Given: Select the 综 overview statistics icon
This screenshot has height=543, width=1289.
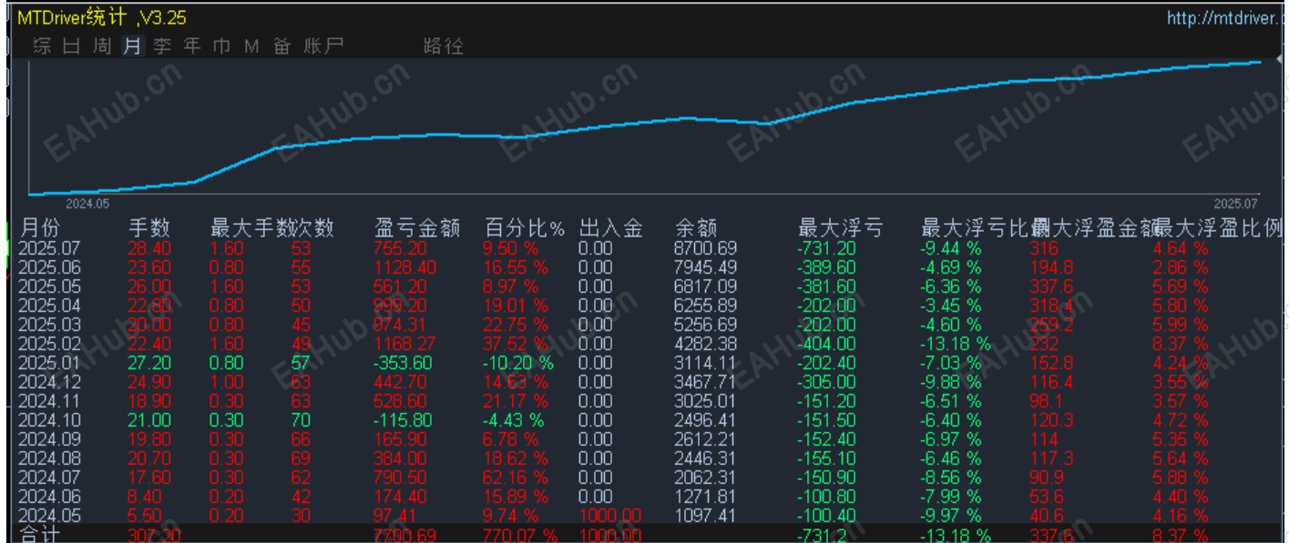Looking at the screenshot, I should [x=40, y=46].
